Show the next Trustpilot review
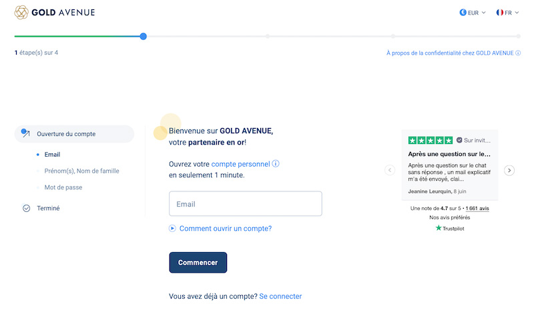The width and height of the screenshot is (534, 316). coord(509,170)
